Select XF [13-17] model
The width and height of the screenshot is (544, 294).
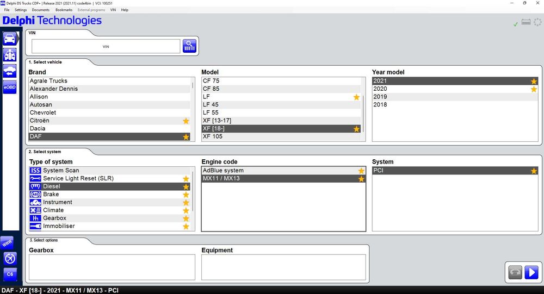(281, 121)
